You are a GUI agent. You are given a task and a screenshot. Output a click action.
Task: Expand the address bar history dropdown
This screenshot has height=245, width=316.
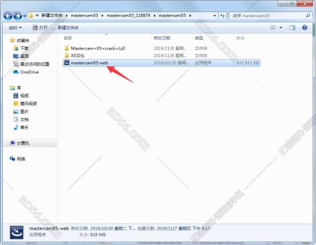point(214,16)
